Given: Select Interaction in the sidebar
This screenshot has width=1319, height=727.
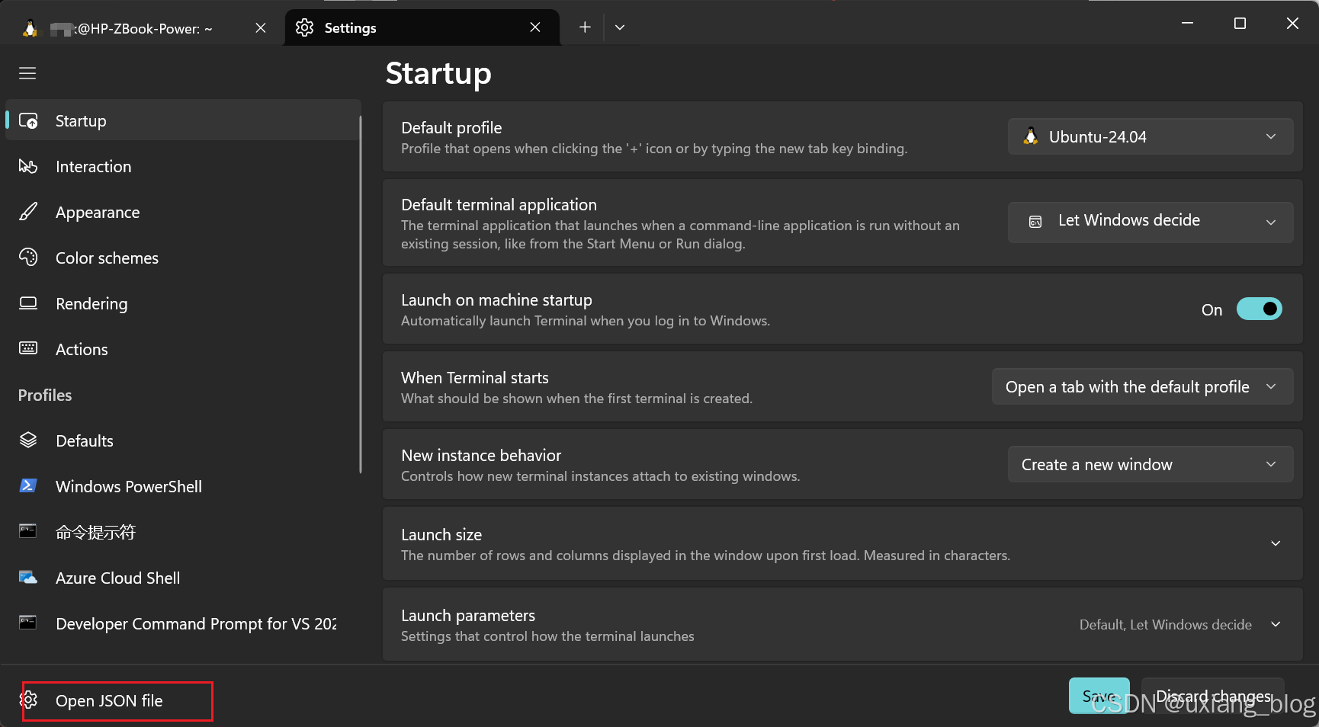Looking at the screenshot, I should 183,166.
